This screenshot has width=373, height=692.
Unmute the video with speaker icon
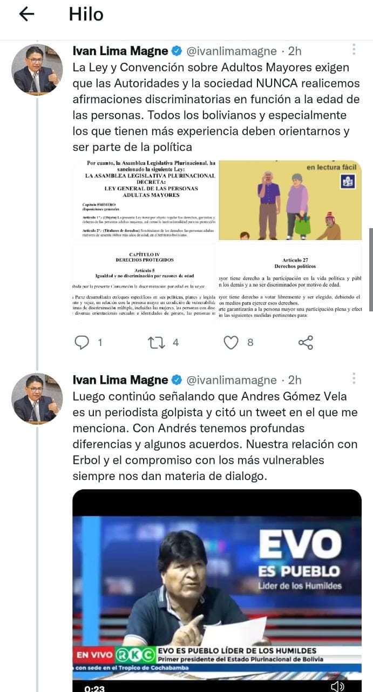pos(338,686)
